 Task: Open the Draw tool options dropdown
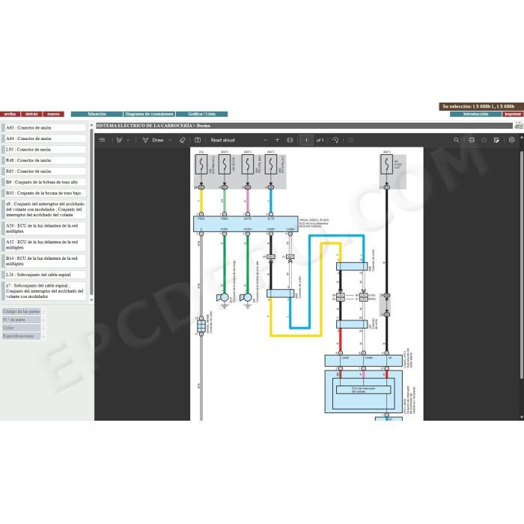170,141
